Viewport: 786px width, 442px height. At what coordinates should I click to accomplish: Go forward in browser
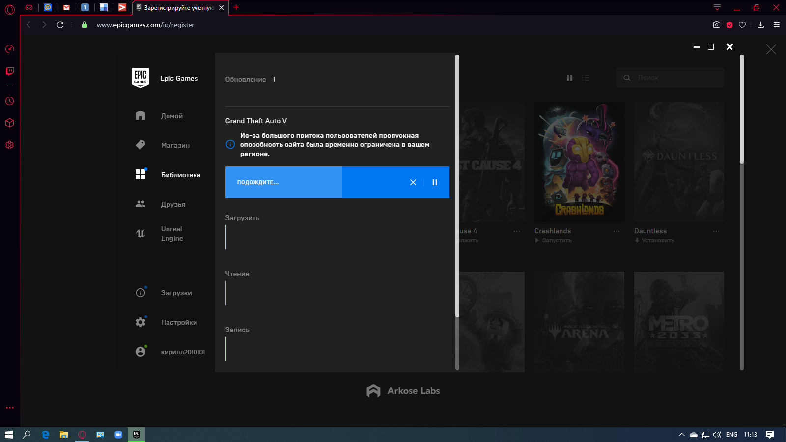pyautogui.click(x=44, y=25)
